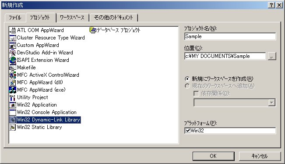Click the Custom AppWizard label
This screenshot has width=285, height=164.
click(x=38, y=45)
